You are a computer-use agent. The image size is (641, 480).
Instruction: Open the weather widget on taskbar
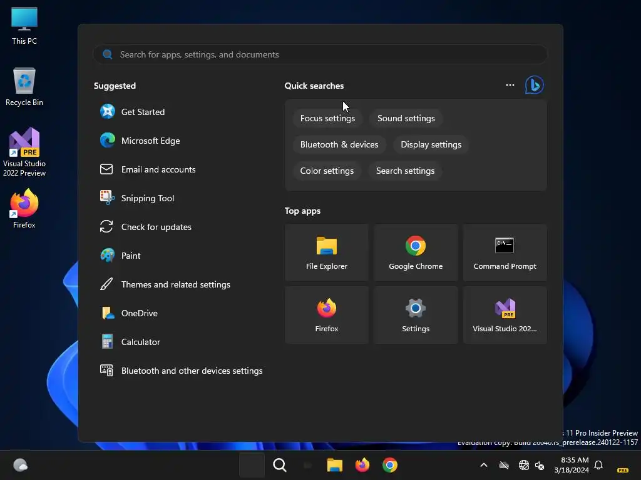click(21, 465)
